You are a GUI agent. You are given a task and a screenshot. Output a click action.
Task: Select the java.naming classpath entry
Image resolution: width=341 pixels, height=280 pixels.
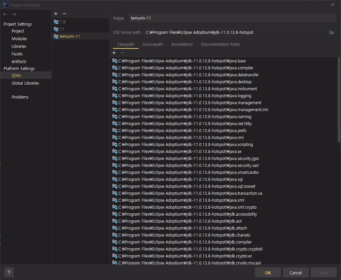point(224,116)
